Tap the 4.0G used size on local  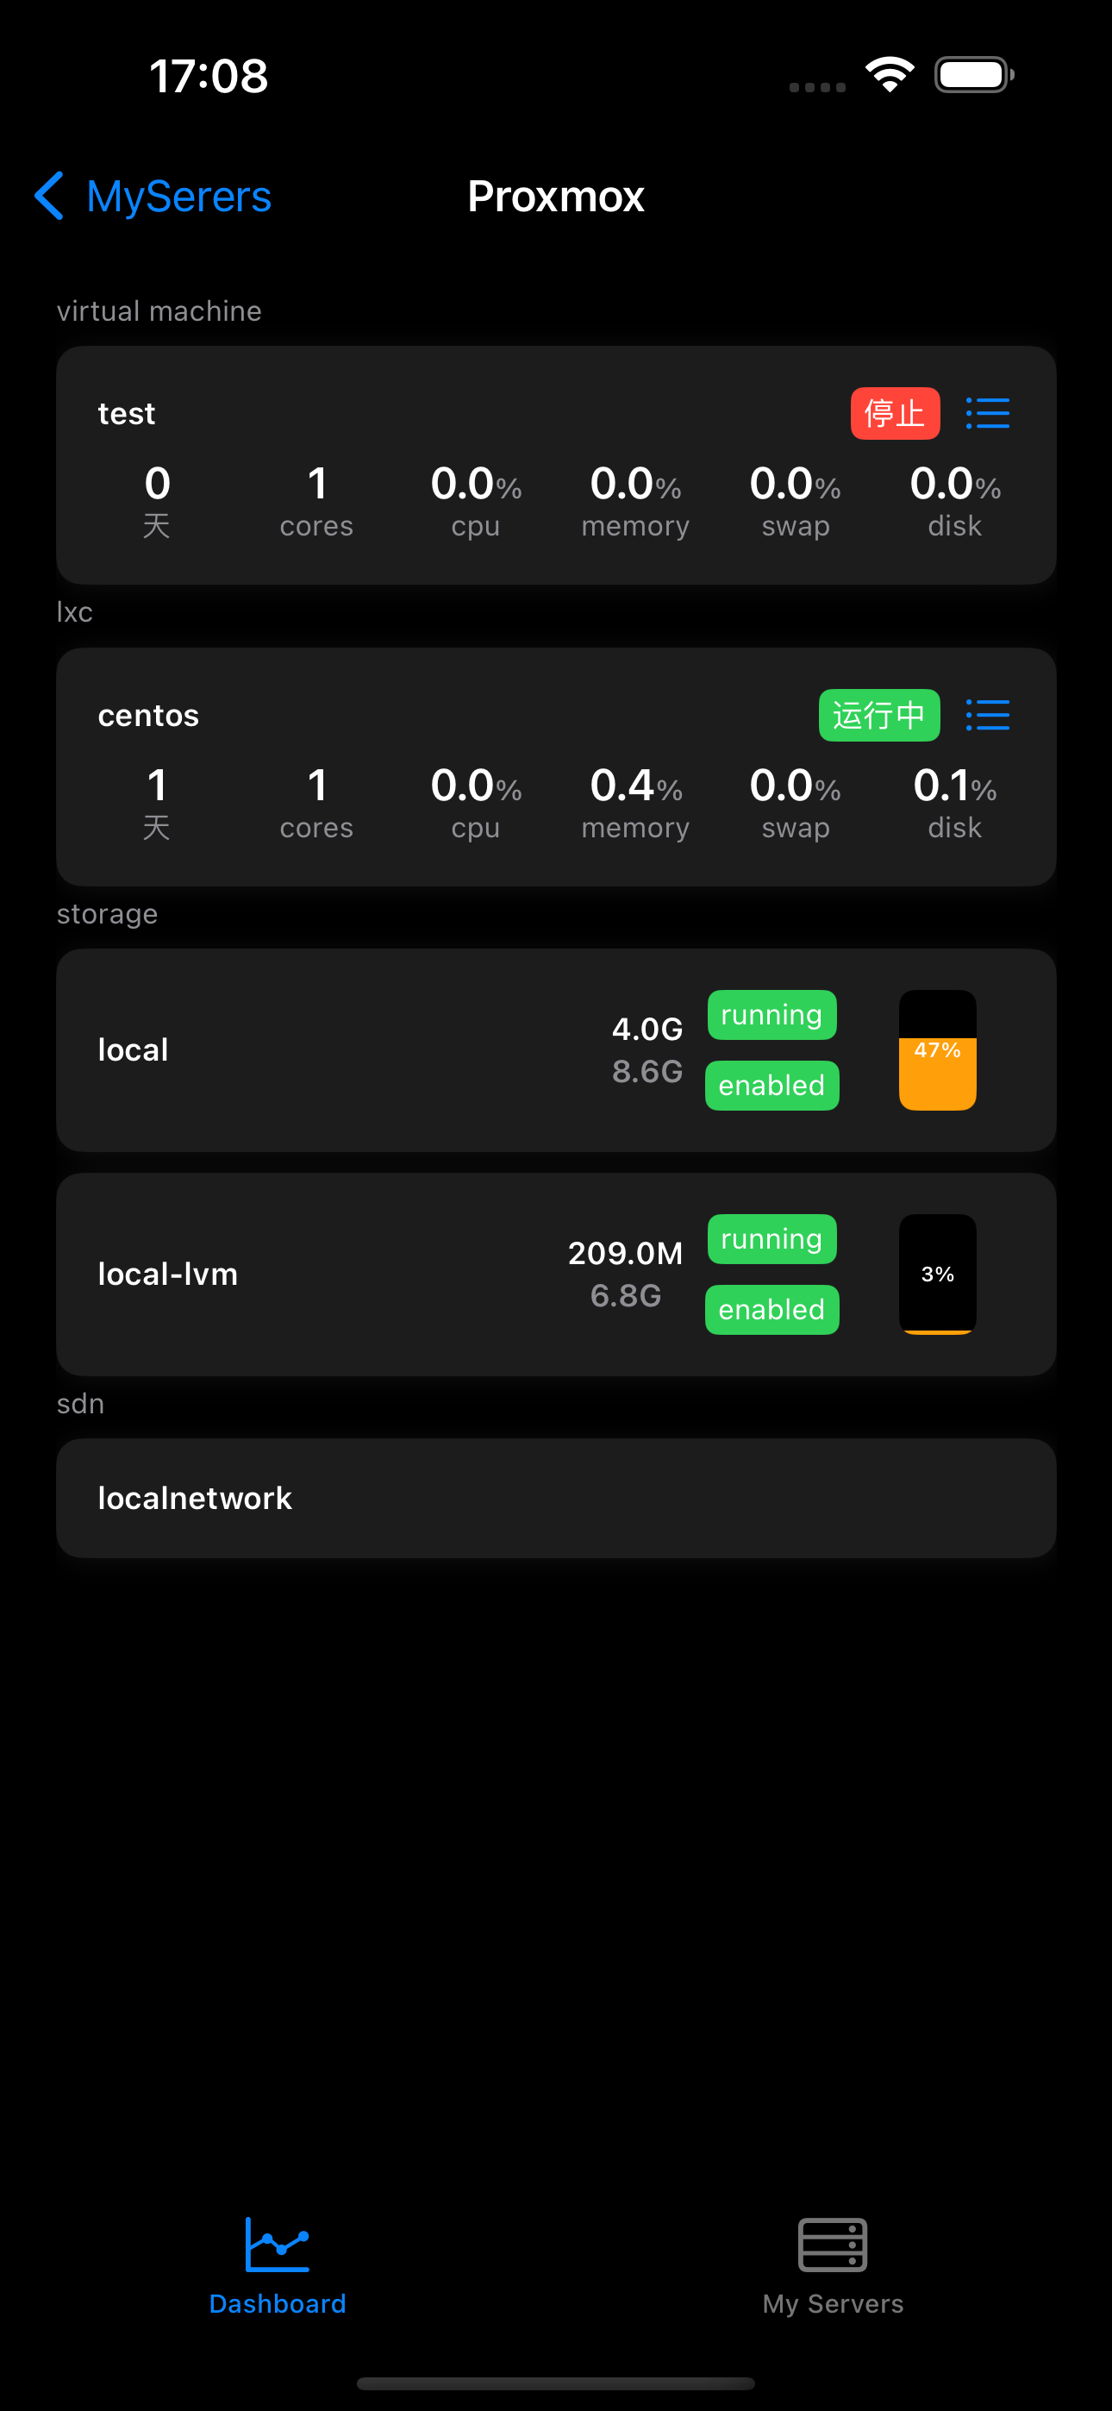point(647,1030)
